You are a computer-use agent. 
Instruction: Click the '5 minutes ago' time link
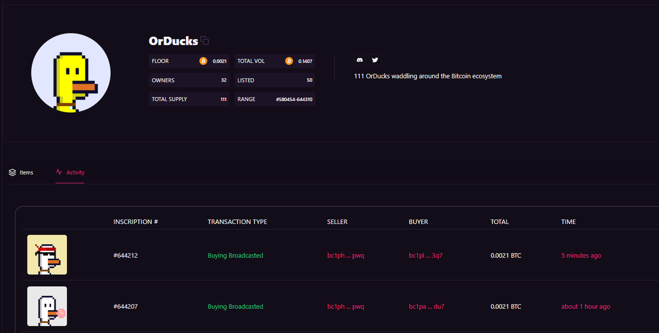pyautogui.click(x=581, y=256)
